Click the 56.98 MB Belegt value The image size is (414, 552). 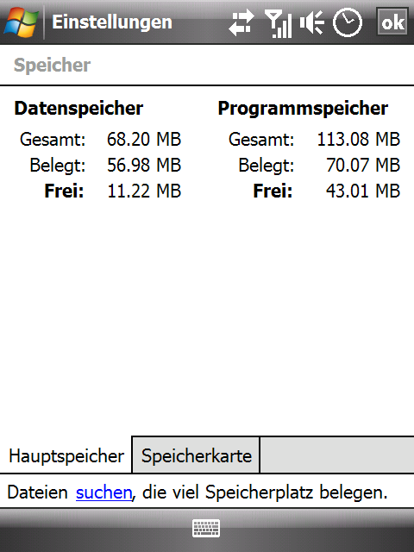pyautogui.click(x=144, y=165)
